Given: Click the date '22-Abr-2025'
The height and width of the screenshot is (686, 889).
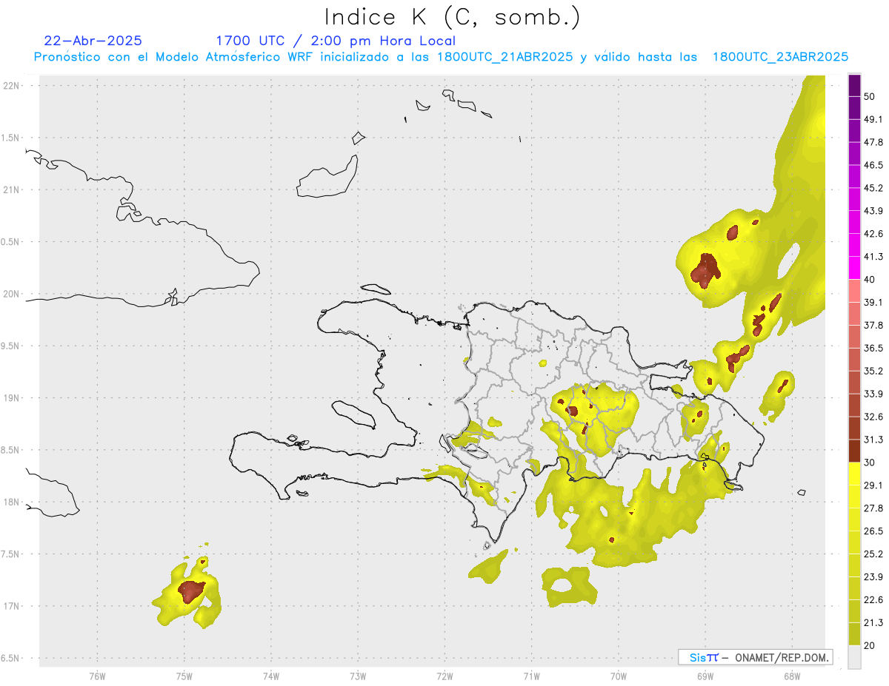Looking at the screenshot, I should [x=93, y=41].
